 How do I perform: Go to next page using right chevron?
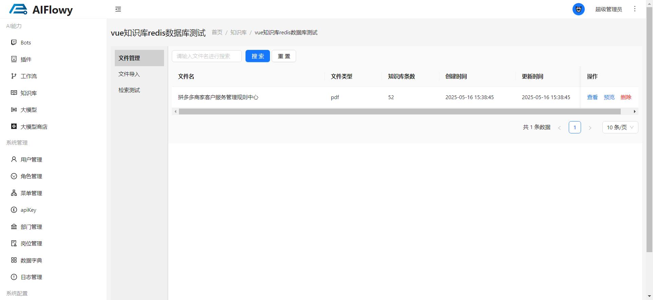tap(590, 128)
